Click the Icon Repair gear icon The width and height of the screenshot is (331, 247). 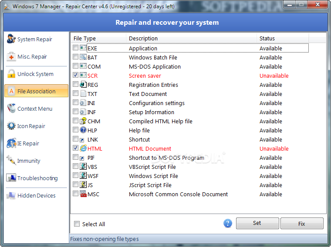[x=11, y=126]
